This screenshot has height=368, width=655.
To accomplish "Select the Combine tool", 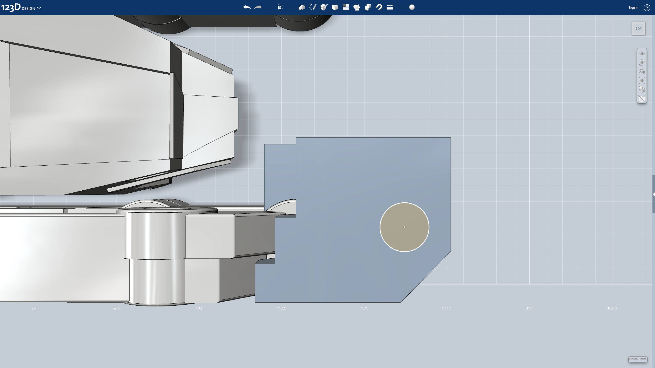I will [x=368, y=7].
